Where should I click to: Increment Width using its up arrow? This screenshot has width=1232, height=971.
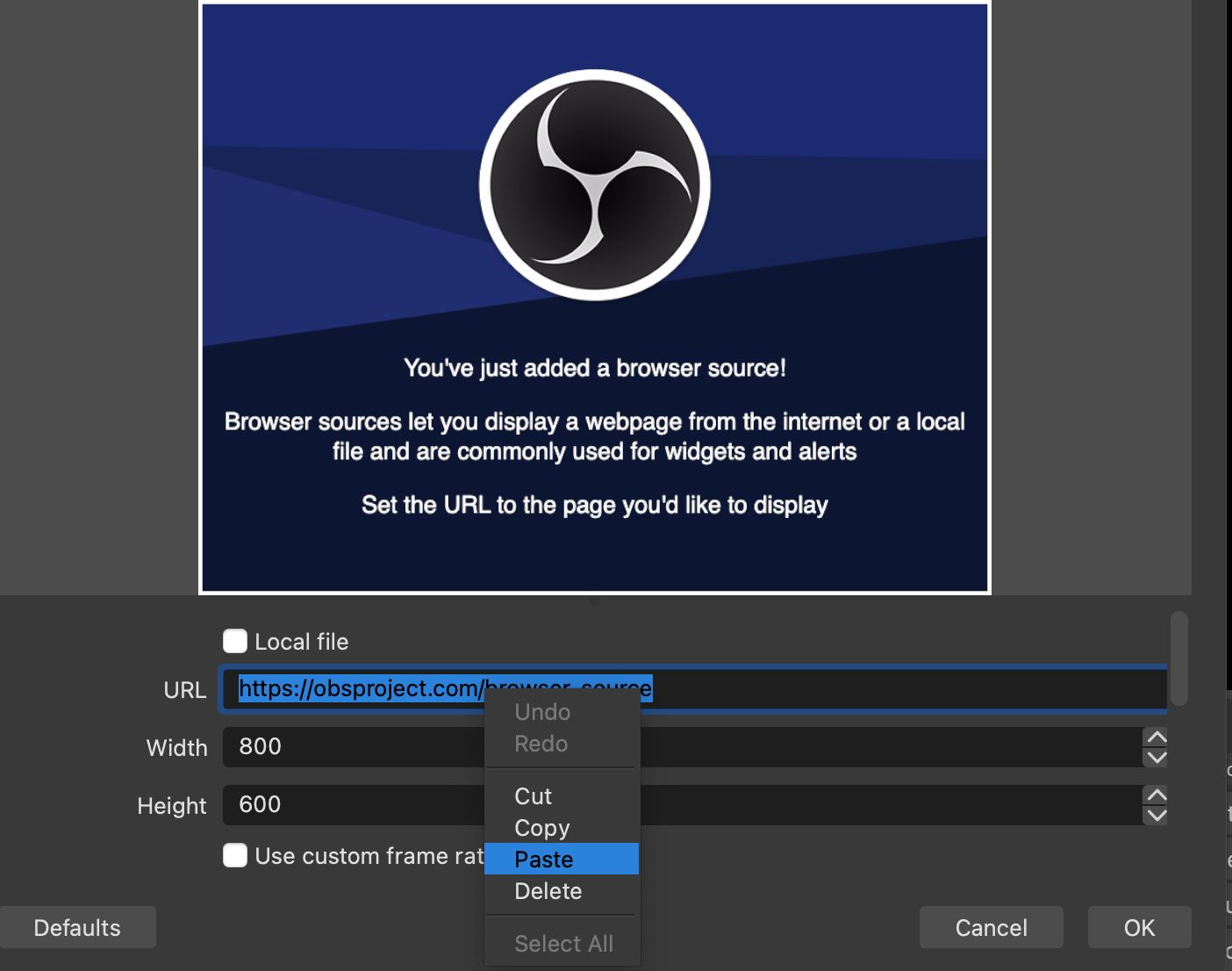point(1156,738)
